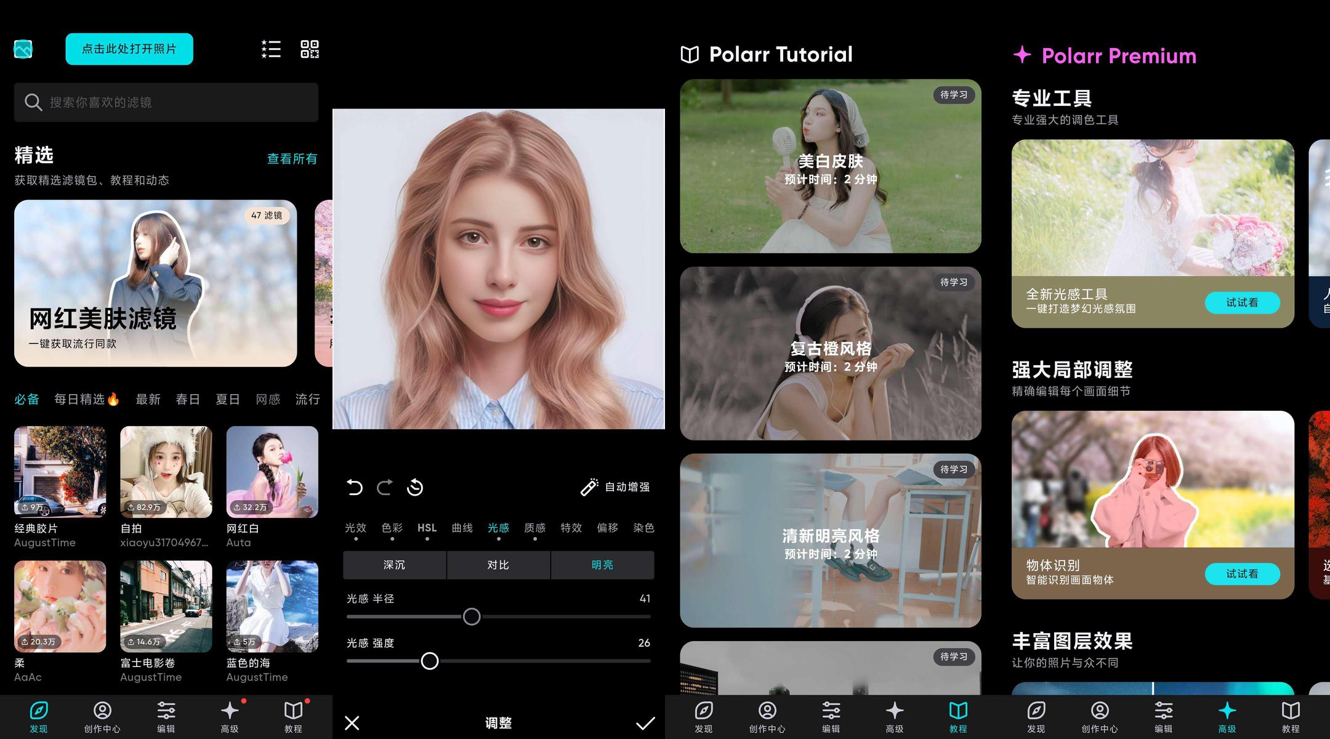Tap the QR code scan icon
1330x739 pixels.
tap(310, 49)
